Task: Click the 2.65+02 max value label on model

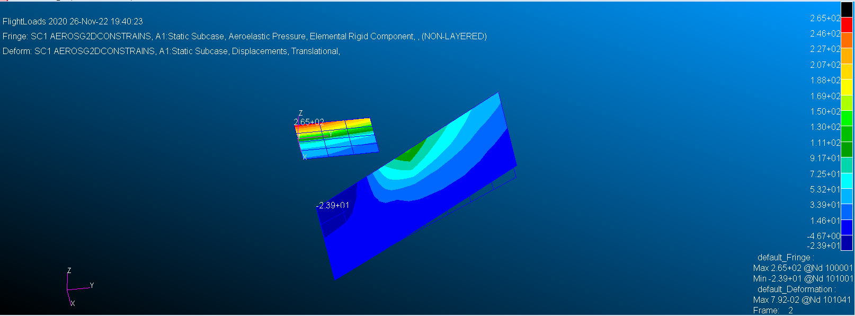Action: 309,122
